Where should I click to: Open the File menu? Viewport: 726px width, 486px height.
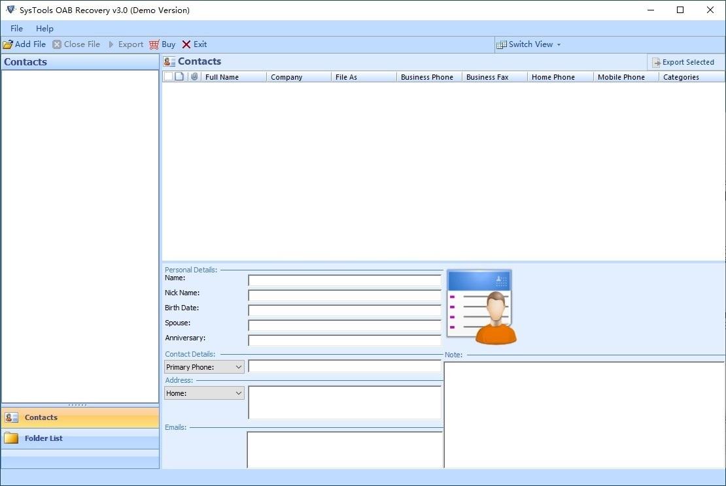(16, 28)
